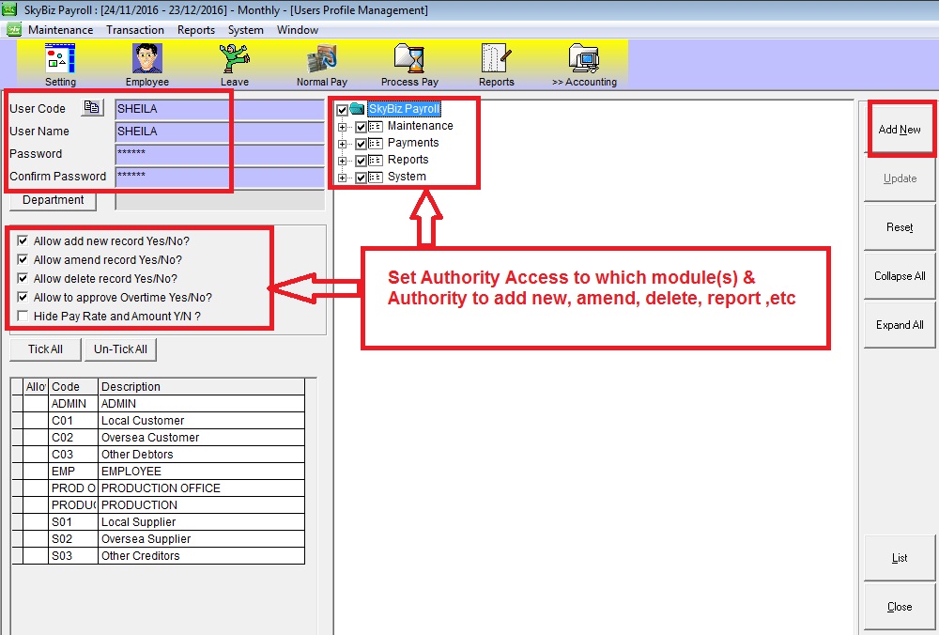Click the User Code lookup icon
Screen dimensions: 939x635
(91, 108)
